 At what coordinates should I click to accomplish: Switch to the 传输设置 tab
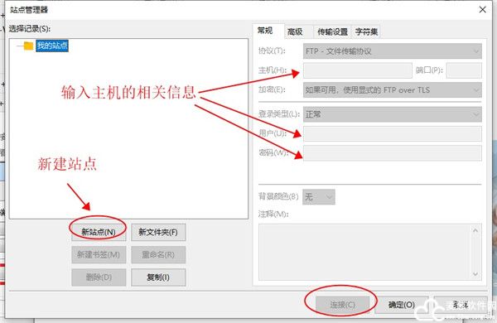pyautogui.click(x=332, y=31)
